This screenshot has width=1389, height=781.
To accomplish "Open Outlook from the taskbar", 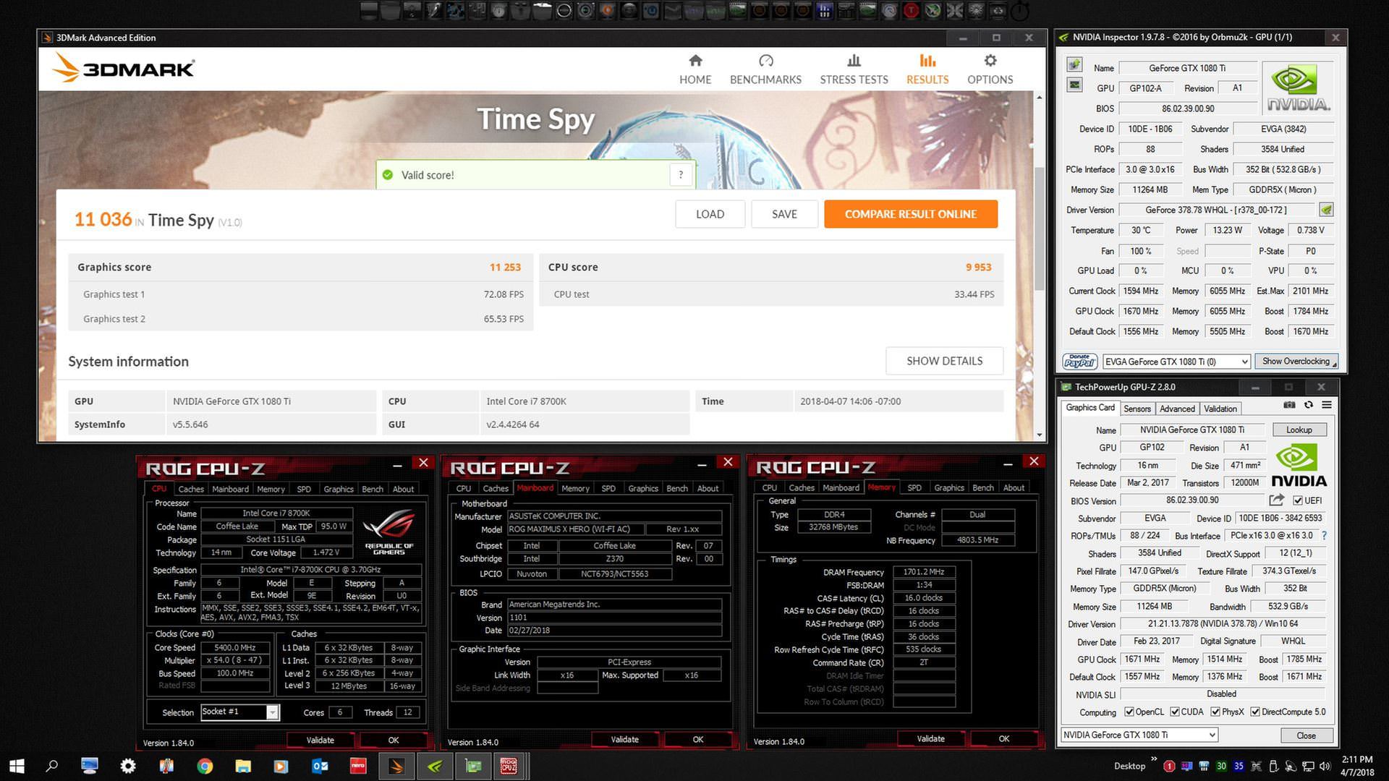I will click(x=320, y=767).
